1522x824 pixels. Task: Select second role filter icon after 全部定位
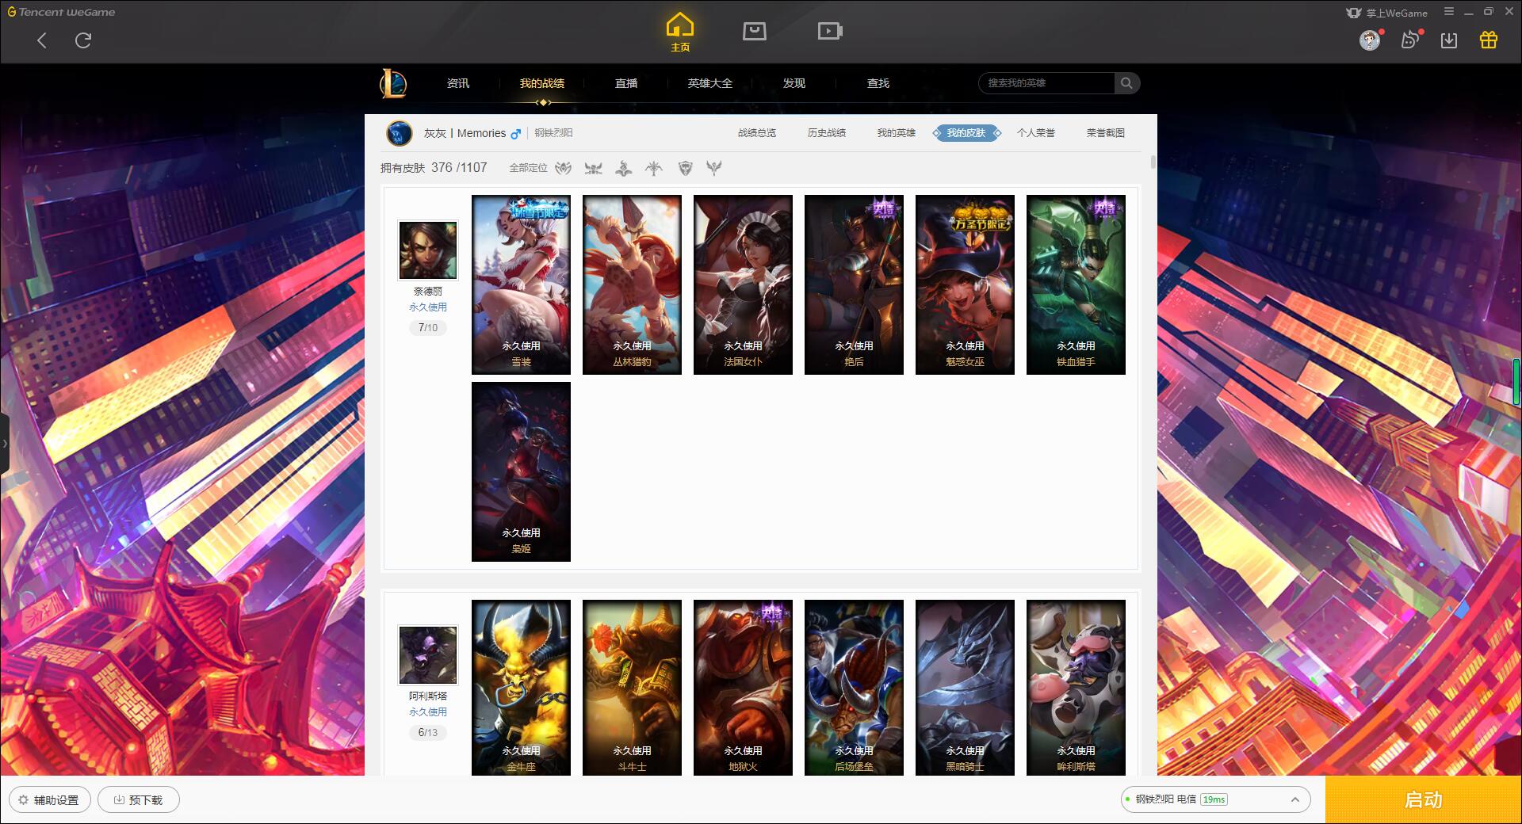click(x=593, y=168)
